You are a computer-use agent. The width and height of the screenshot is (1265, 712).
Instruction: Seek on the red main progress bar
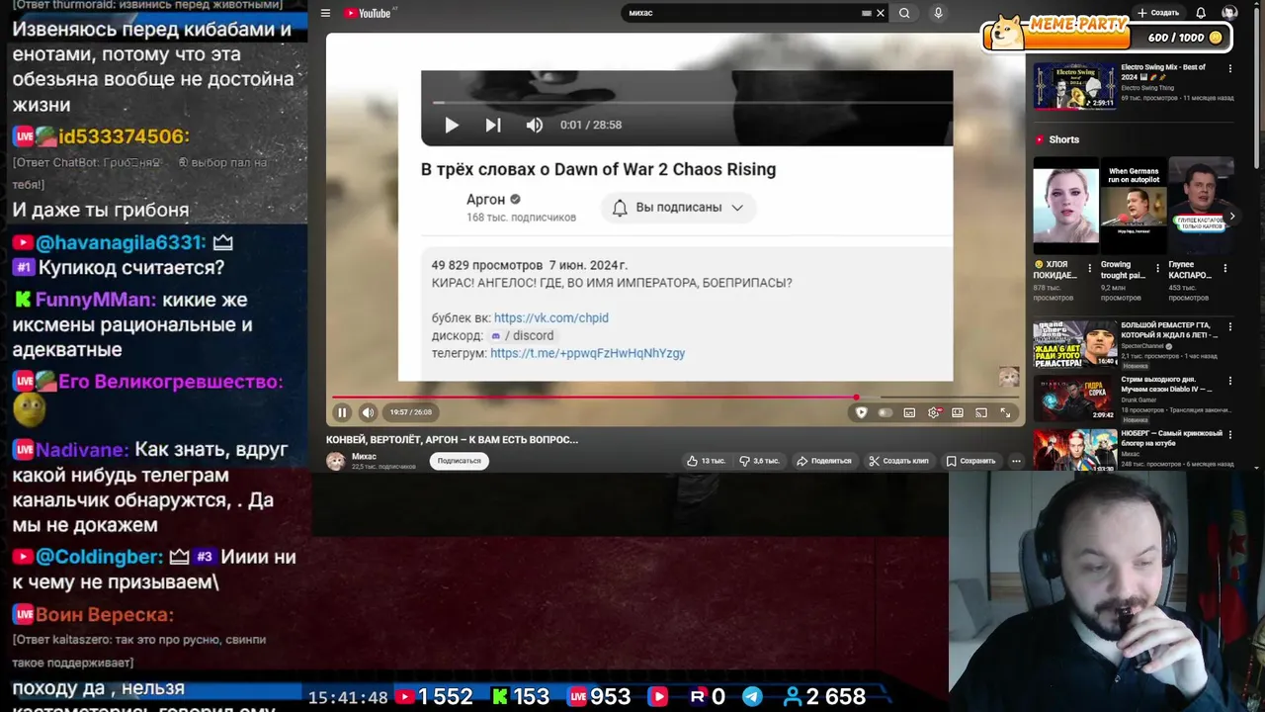click(675, 398)
